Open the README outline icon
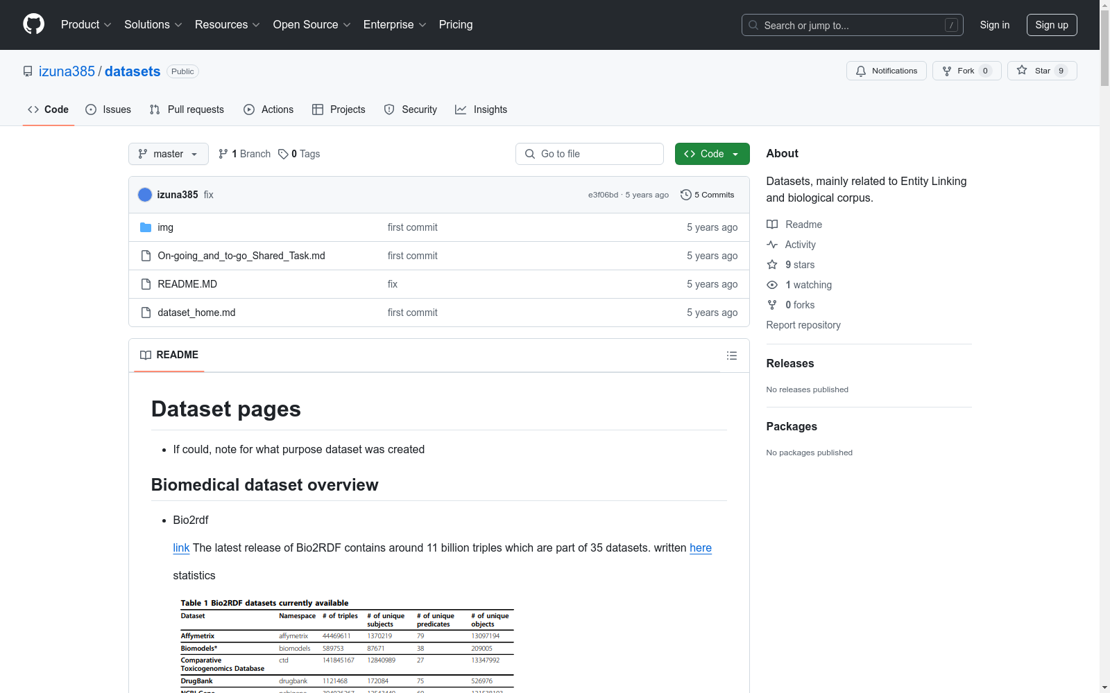Image resolution: width=1110 pixels, height=693 pixels. [731, 356]
